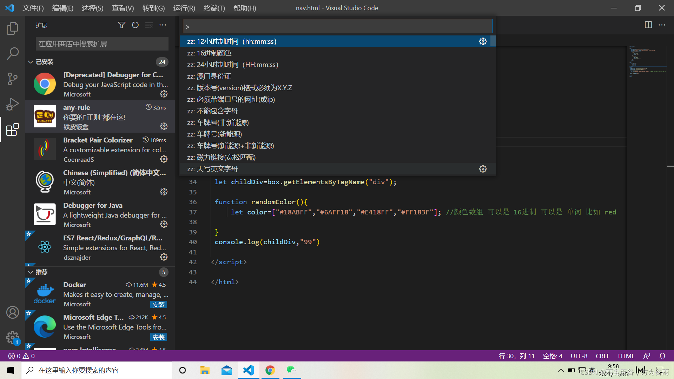The image size is (674, 379).
Task: Open Run and Debug view
Action: [x=13, y=104]
